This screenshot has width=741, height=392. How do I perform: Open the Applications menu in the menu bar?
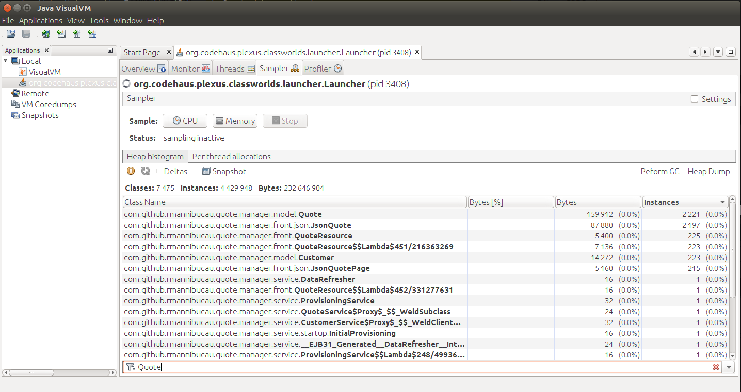[x=40, y=21]
